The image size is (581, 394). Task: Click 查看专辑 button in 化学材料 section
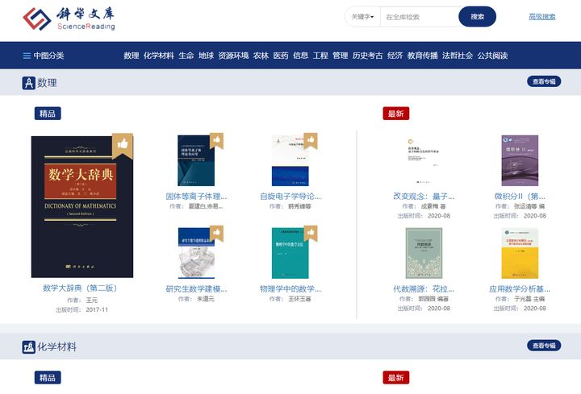[544, 346]
